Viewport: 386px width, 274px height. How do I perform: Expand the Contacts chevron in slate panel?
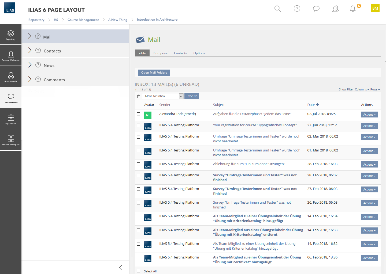click(x=30, y=51)
